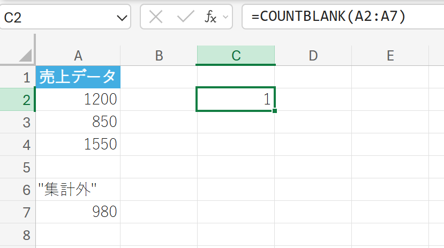Click the Cancel (X) formula icon
This screenshot has width=444, height=248.
point(156,17)
